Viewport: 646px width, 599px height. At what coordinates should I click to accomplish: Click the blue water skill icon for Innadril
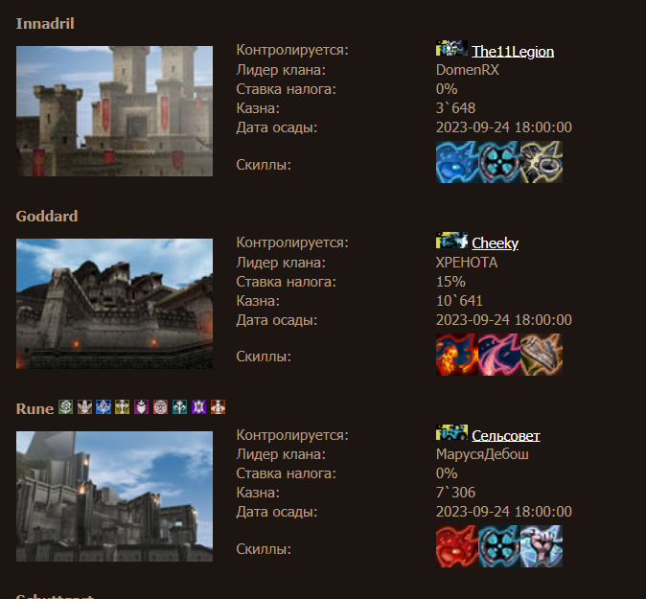[x=456, y=163]
